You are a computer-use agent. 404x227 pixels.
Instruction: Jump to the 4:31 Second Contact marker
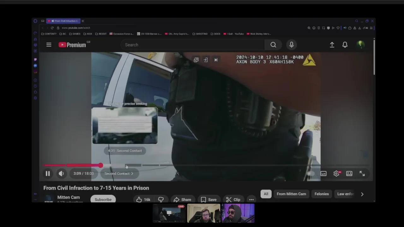point(125,151)
